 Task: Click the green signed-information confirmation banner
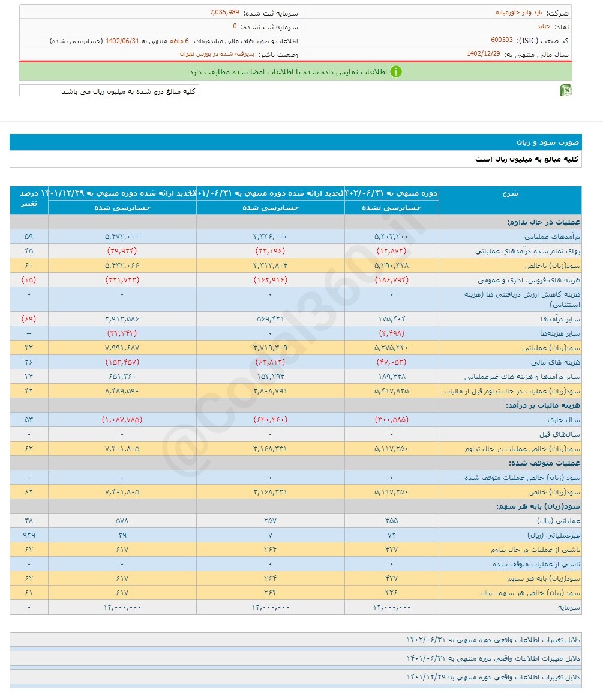295,72
